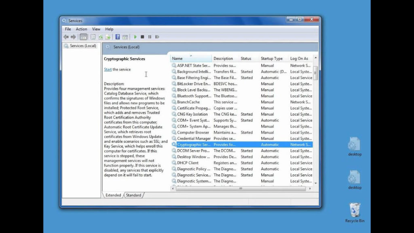Minimize the Services window

[x=291, y=19]
